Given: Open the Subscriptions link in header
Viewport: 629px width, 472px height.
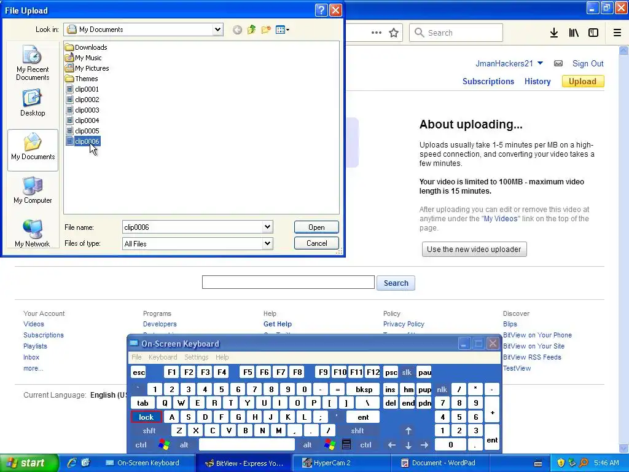Looking at the screenshot, I should [488, 82].
